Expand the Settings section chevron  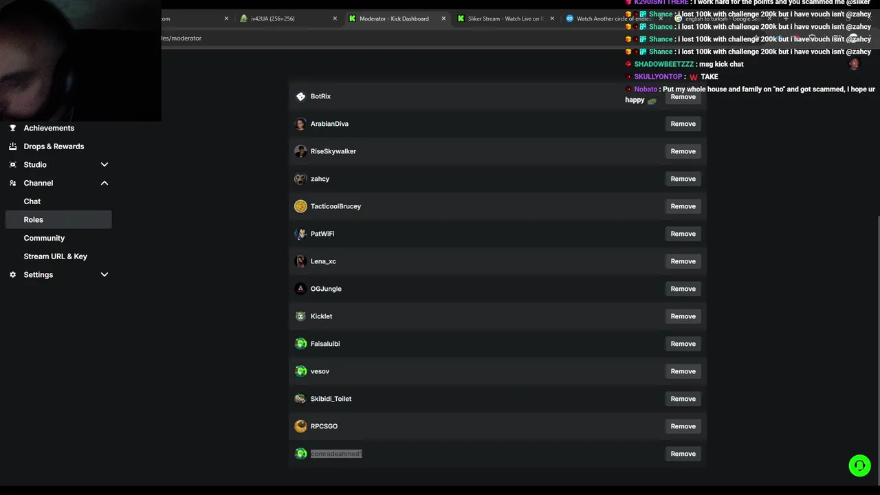pyautogui.click(x=104, y=275)
